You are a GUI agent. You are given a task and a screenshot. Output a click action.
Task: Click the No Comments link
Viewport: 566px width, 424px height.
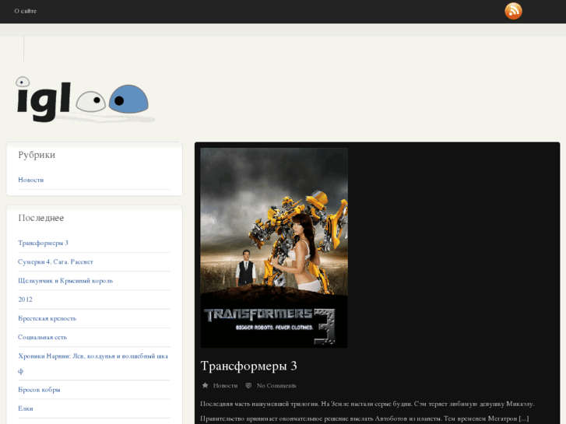[x=276, y=386]
